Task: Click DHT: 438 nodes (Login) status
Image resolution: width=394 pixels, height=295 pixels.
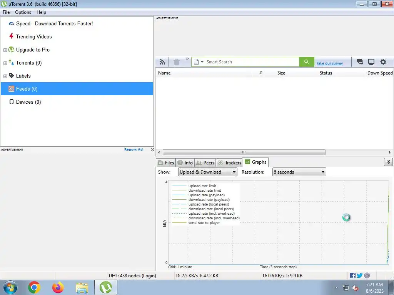Action: click(132, 276)
